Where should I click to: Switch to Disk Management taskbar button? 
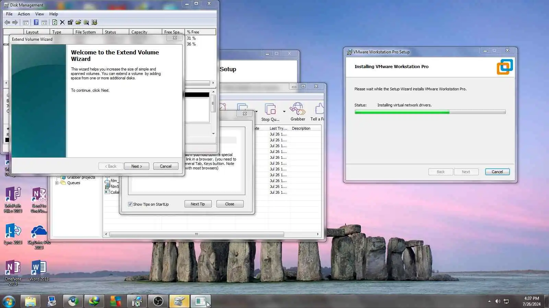tap(179, 301)
